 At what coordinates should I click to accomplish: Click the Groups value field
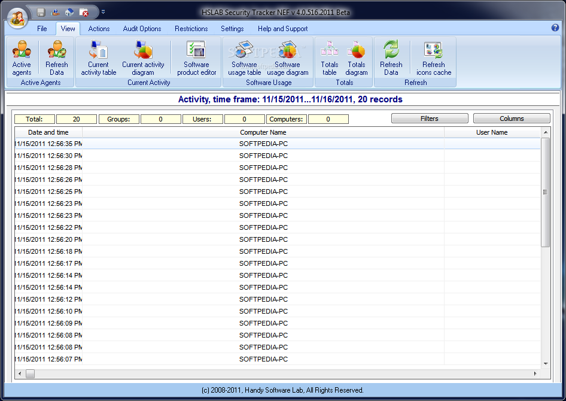point(160,119)
